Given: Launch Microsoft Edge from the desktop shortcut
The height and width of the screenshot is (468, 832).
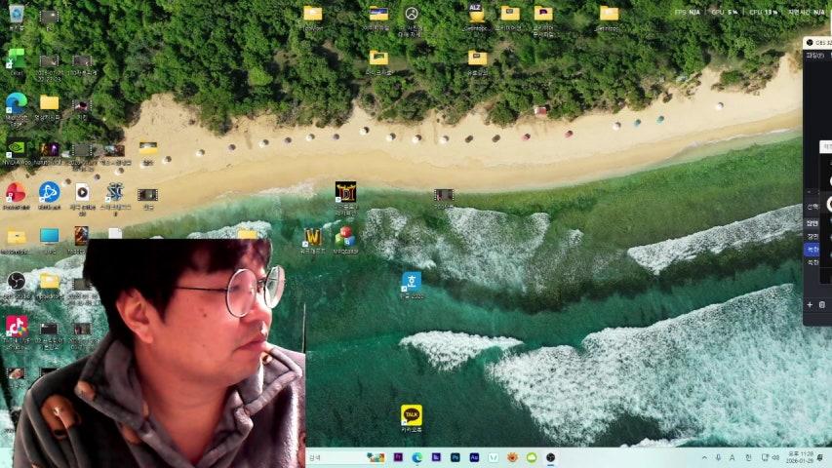Looking at the screenshot, I should pyautogui.click(x=17, y=102).
